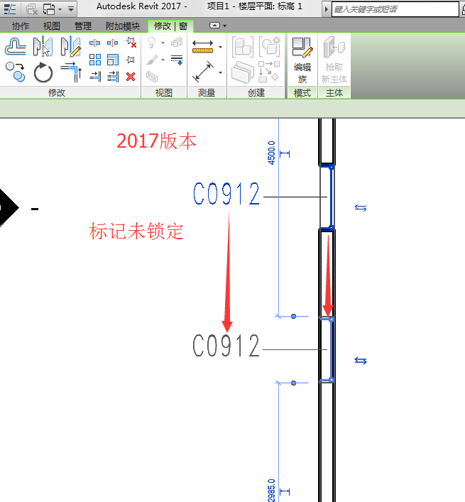Click the keyword search input field

(x=394, y=9)
